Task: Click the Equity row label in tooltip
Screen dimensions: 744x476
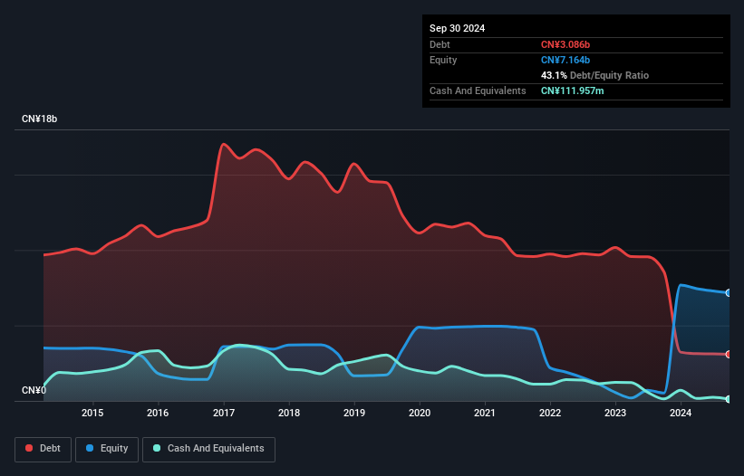Action: coord(443,60)
